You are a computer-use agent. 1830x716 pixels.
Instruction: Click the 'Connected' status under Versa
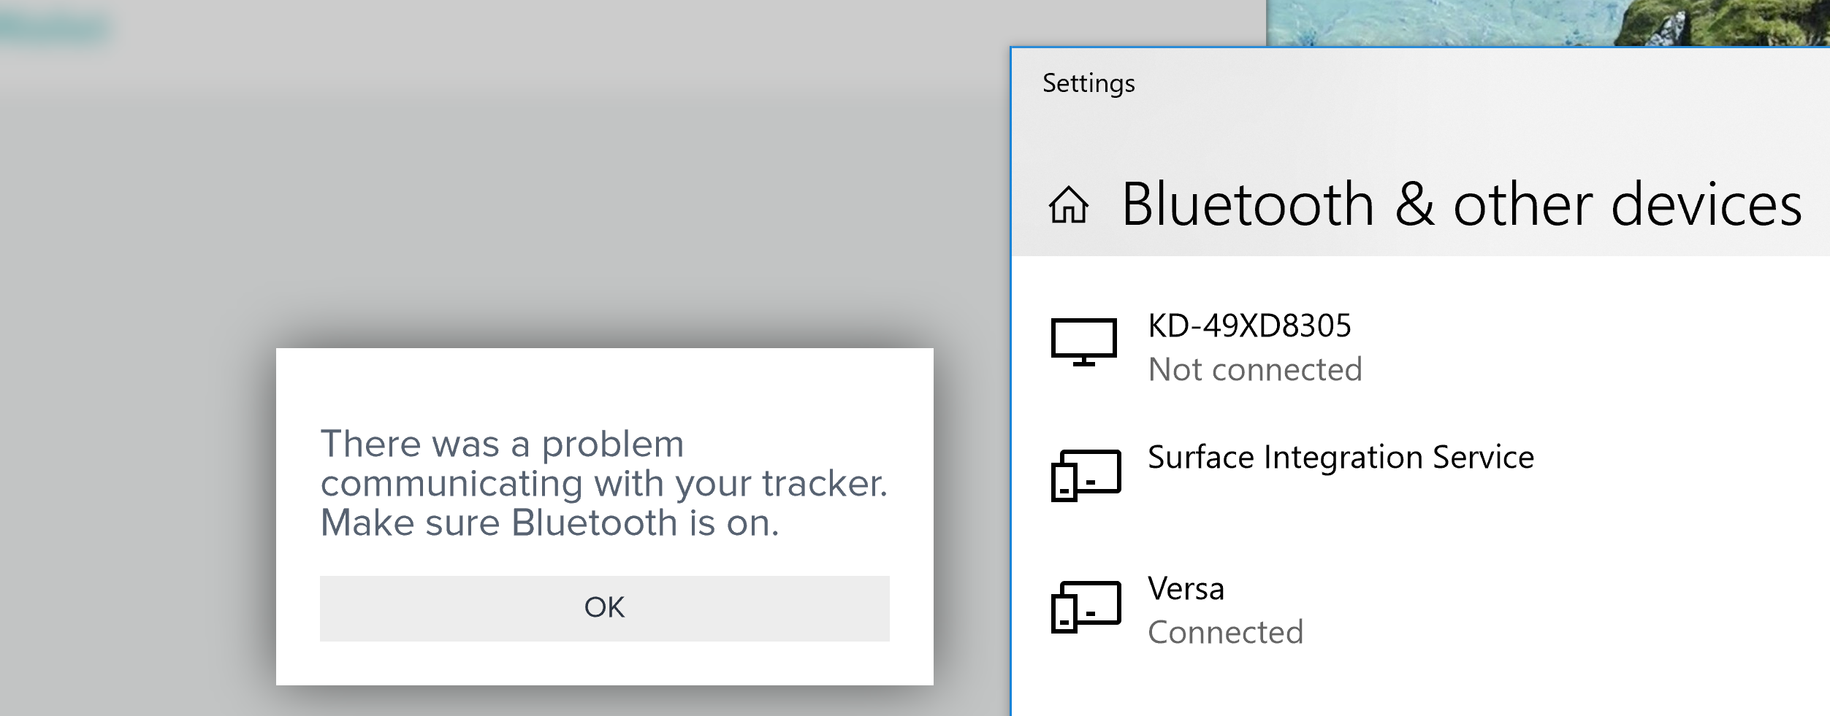pos(1225,632)
